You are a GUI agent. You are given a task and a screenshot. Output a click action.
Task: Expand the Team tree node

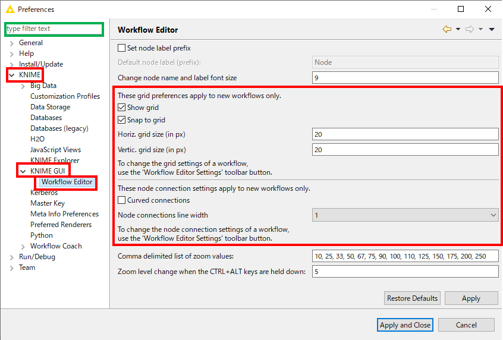coord(12,268)
